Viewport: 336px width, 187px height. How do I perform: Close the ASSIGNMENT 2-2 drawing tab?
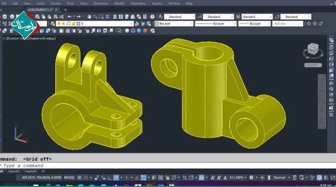tap(56, 10)
